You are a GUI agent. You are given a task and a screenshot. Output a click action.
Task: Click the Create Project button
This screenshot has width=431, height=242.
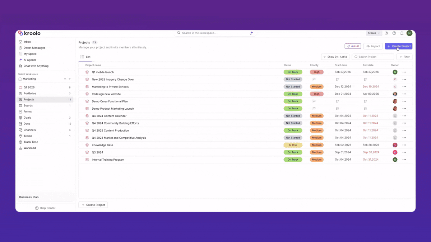pyautogui.click(x=399, y=46)
